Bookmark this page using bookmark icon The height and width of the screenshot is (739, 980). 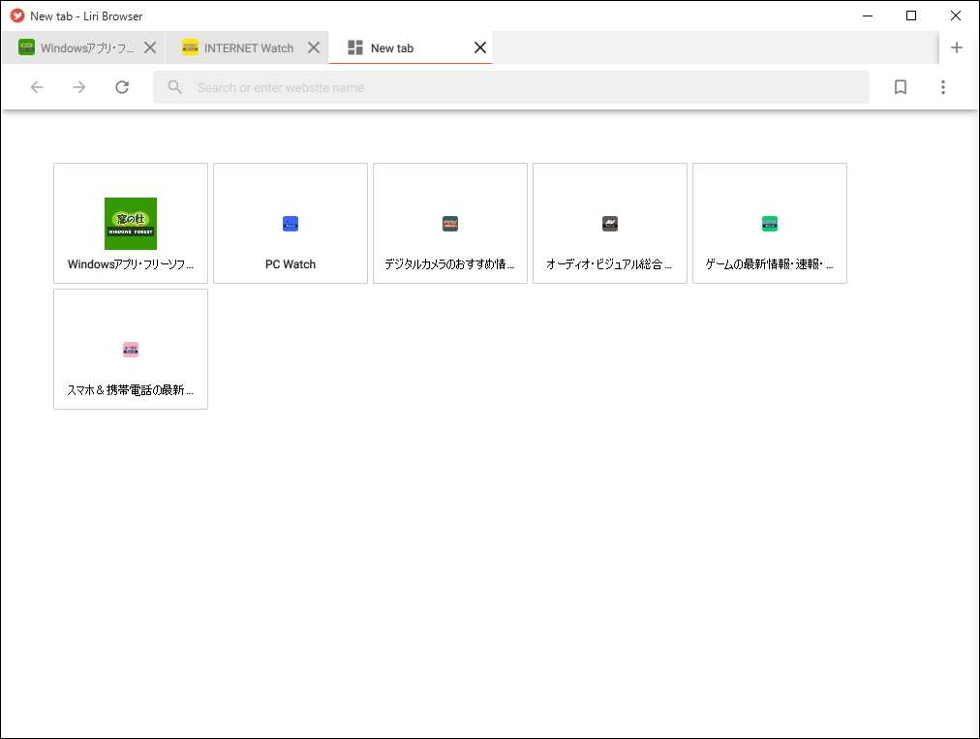[900, 87]
